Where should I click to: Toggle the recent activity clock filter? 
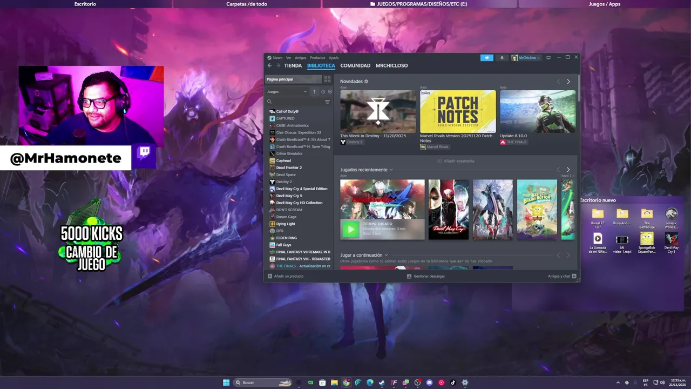323,91
